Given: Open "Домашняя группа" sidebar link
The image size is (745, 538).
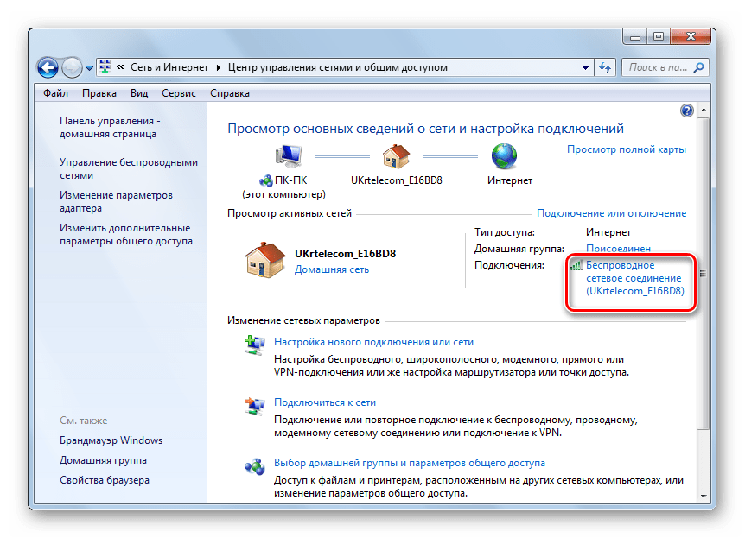Looking at the screenshot, I should coord(103,460).
